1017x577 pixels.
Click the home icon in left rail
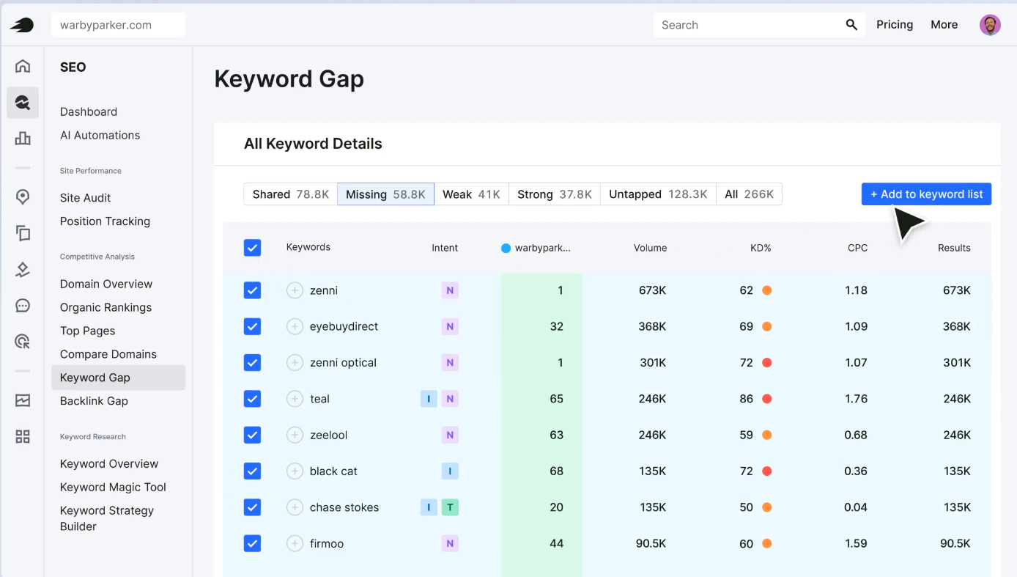tap(23, 66)
